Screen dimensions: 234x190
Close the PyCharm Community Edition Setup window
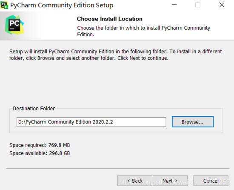[x=222, y=5]
